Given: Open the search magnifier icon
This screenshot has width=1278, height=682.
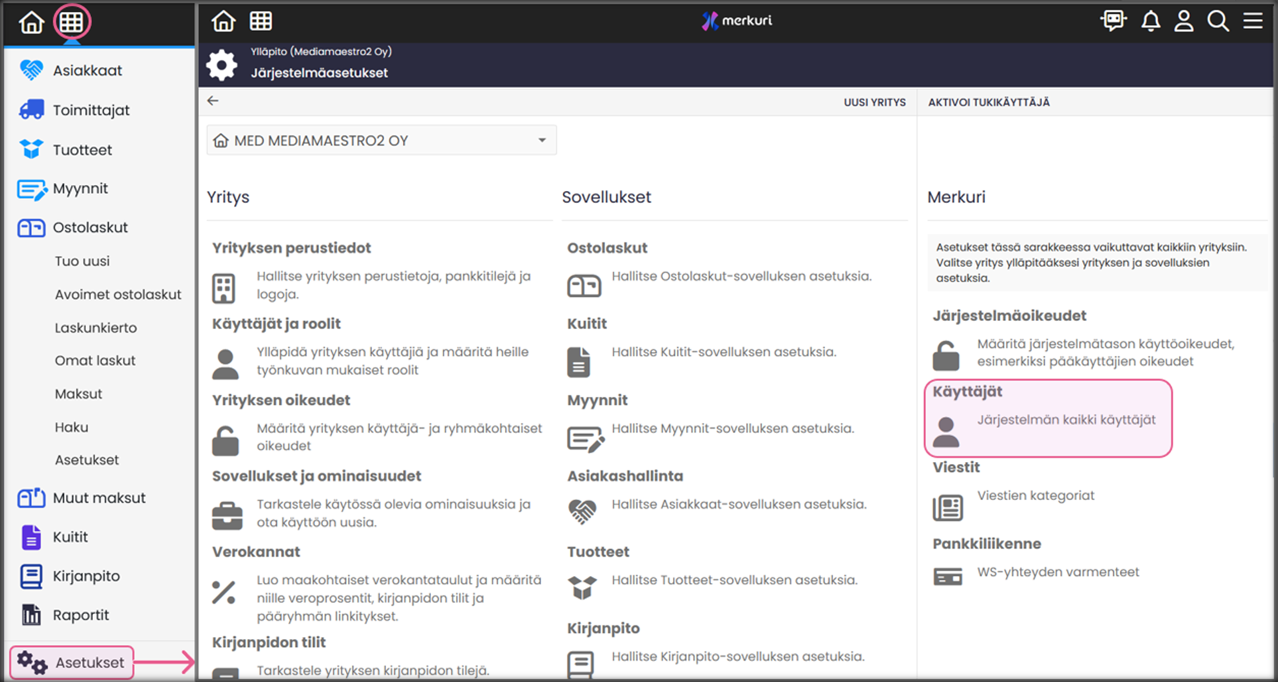Looking at the screenshot, I should pos(1217,21).
